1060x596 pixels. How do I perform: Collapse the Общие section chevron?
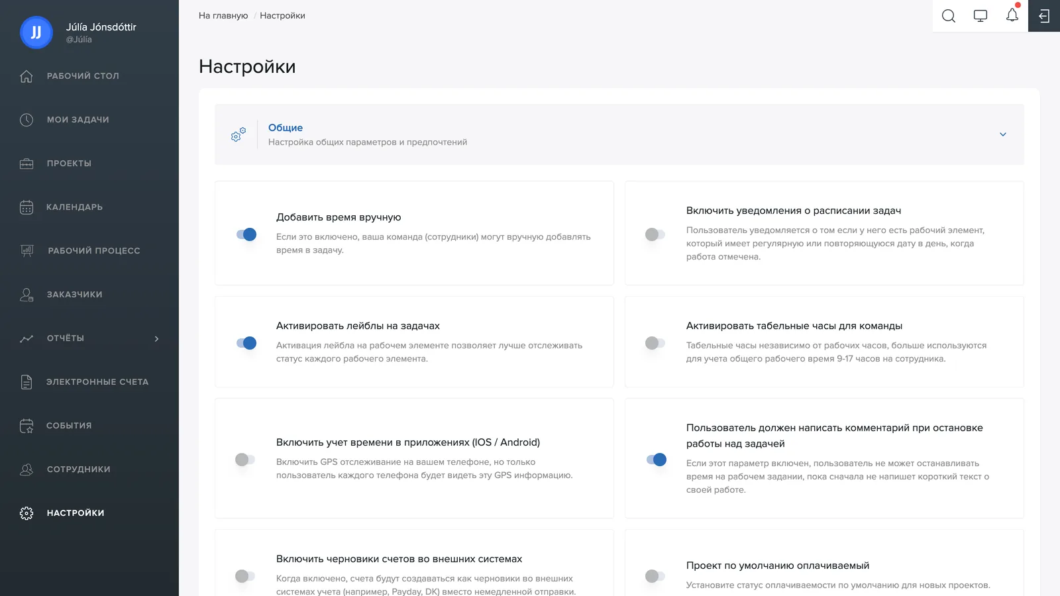tap(1003, 134)
